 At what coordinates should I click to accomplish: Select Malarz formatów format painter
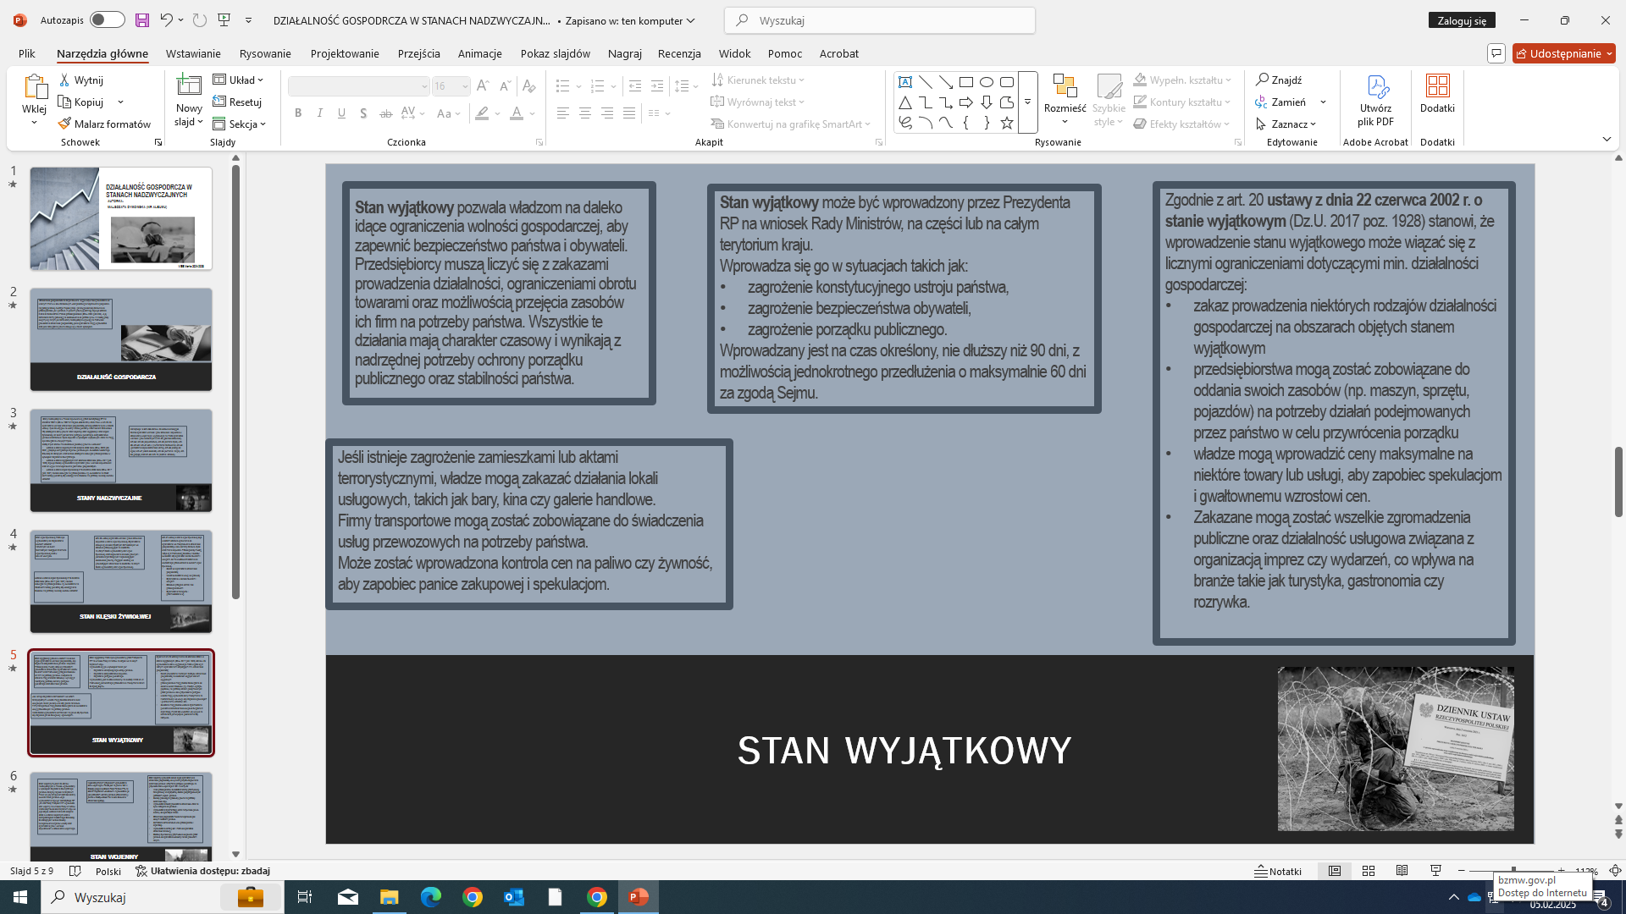(x=104, y=124)
